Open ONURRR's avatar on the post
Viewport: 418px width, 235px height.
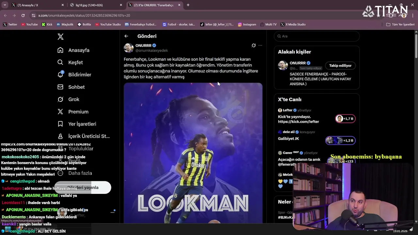click(129, 48)
